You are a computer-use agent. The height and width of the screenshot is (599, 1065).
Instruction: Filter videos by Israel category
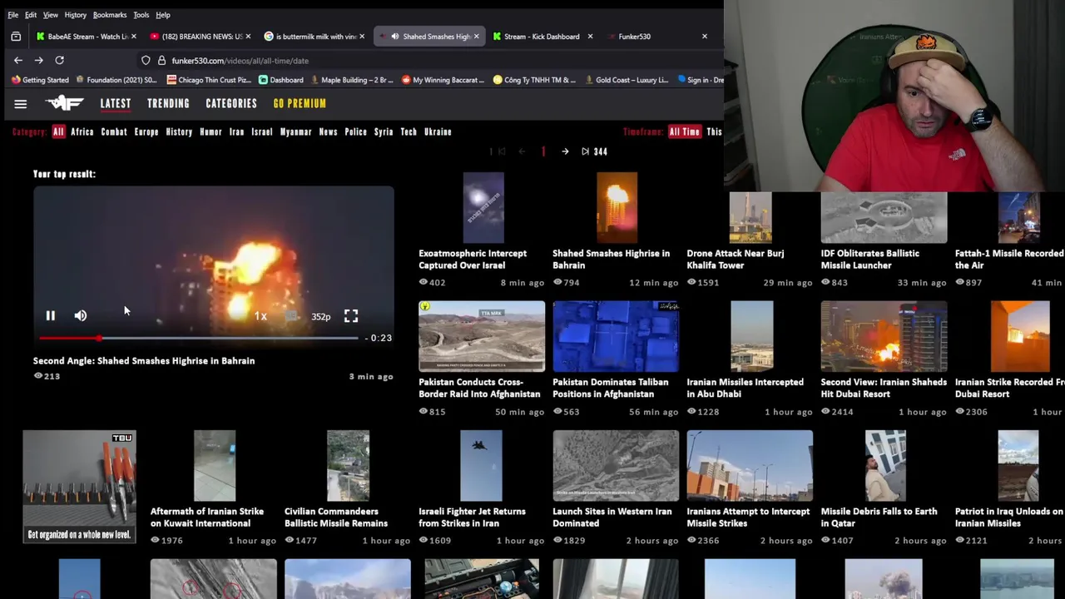pyautogui.click(x=262, y=131)
